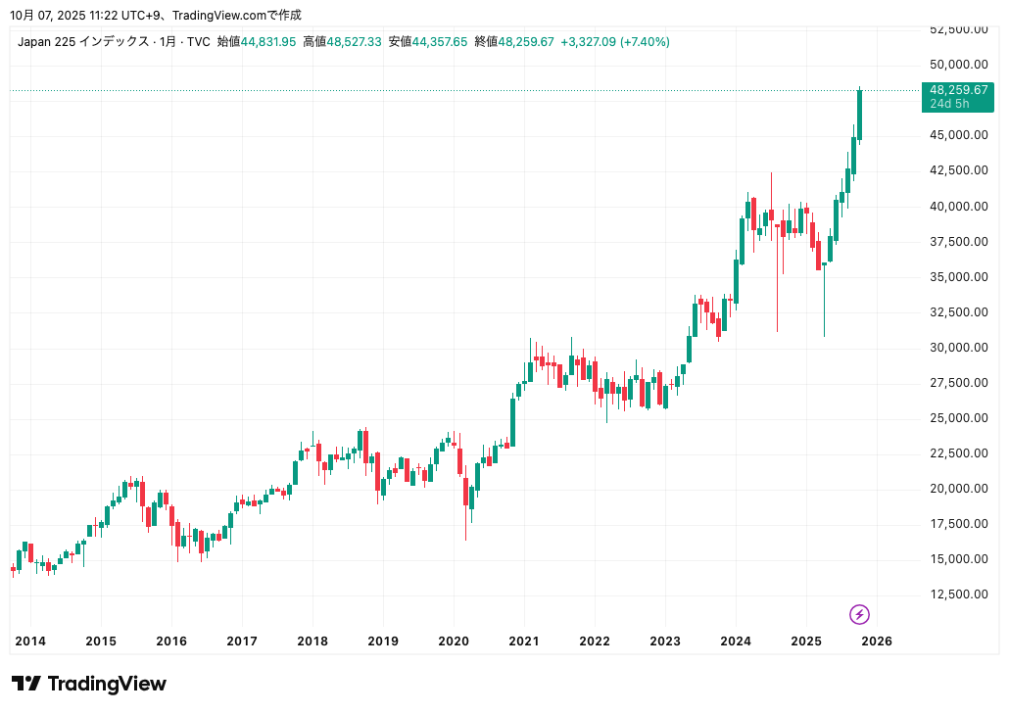Screen dimensions: 1009x713
Task: Click the 2014 label on time axis
Action: click(30, 642)
